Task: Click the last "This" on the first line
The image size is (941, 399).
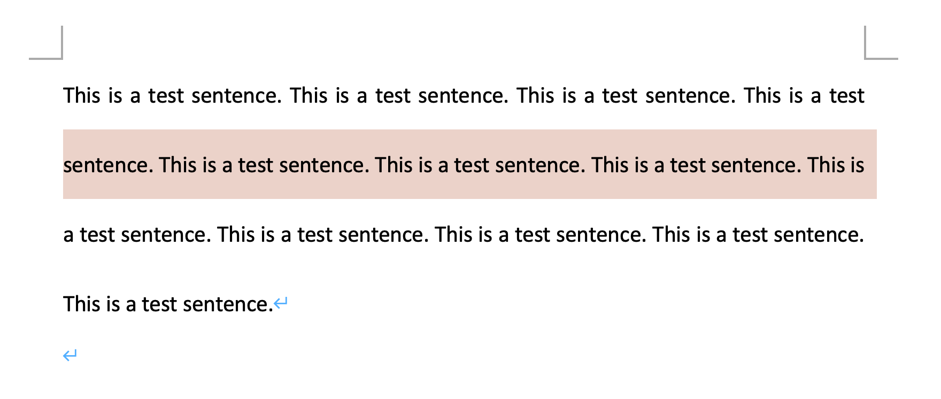Action: pos(762,96)
